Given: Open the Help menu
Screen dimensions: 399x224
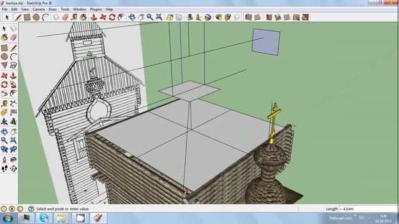Looking at the screenshot, I should (109, 9).
